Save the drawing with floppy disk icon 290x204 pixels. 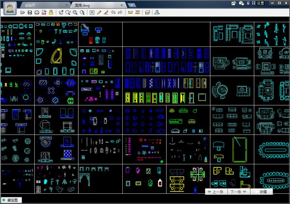[x=29, y=13]
